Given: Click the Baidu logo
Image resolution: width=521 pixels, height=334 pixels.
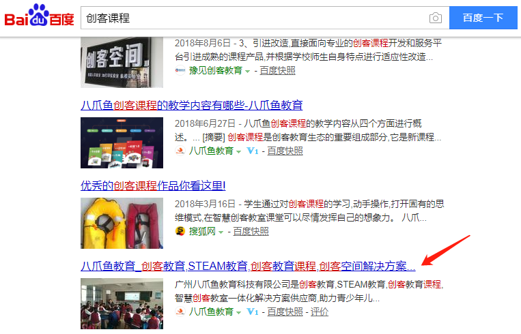Looking at the screenshot, I should pos(39,15).
